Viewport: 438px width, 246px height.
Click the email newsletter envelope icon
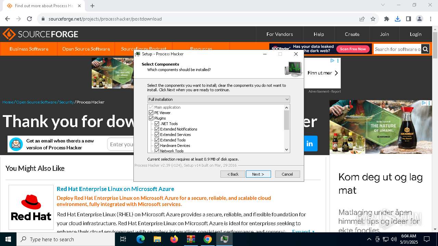16,144
